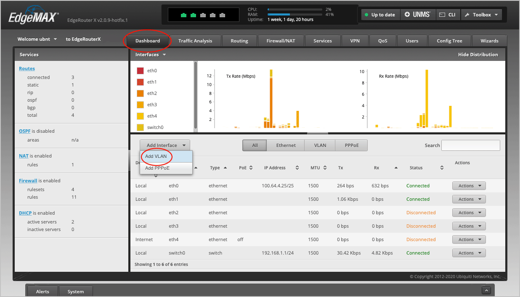520x297 pixels.
Task: Select the Ethernet interface filter
Action: [x=286, y=145]
